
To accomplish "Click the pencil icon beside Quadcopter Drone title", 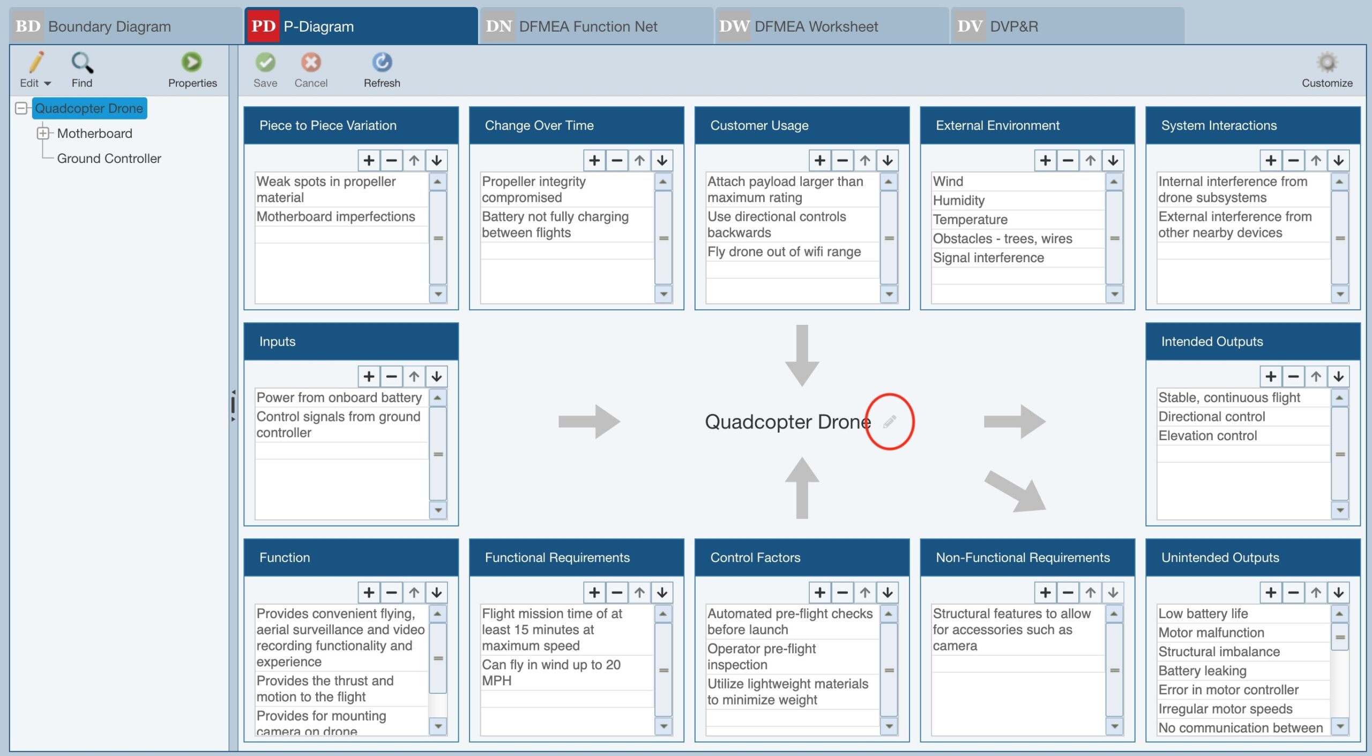I will tap(889, 421).
